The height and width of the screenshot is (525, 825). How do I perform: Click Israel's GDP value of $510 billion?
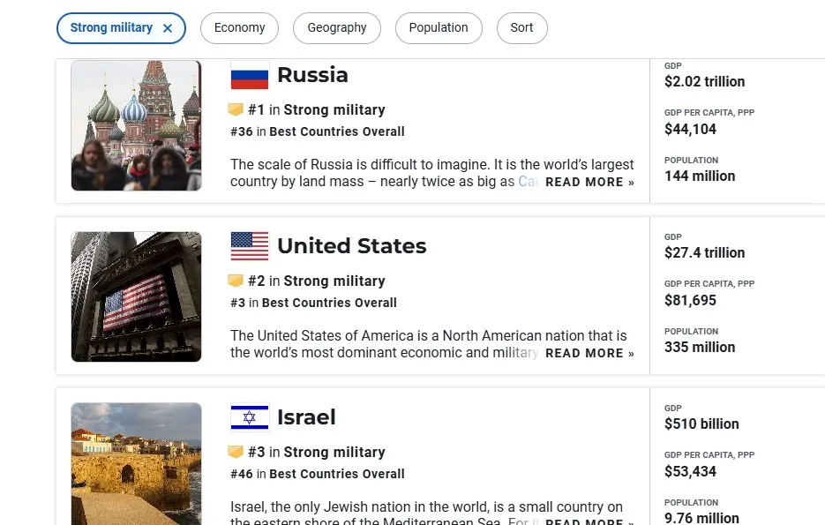pos(701,424)
